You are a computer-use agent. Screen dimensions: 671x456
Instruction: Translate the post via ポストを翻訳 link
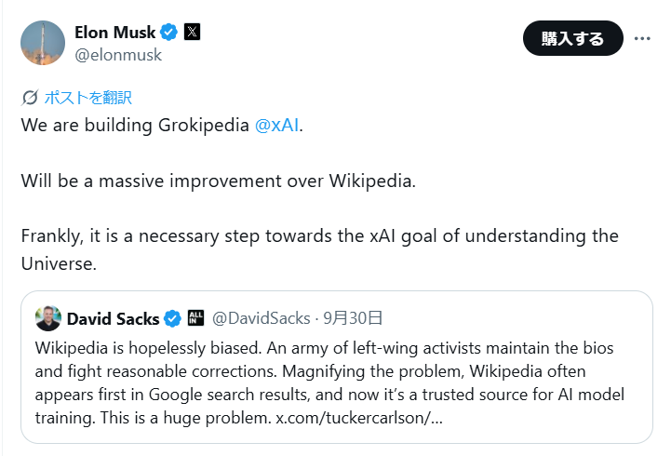88,98
